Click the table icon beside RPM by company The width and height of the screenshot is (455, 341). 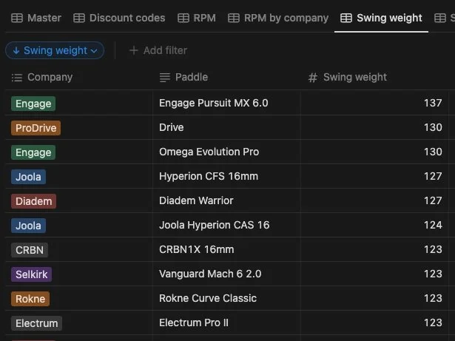click(x=234, y=18)
